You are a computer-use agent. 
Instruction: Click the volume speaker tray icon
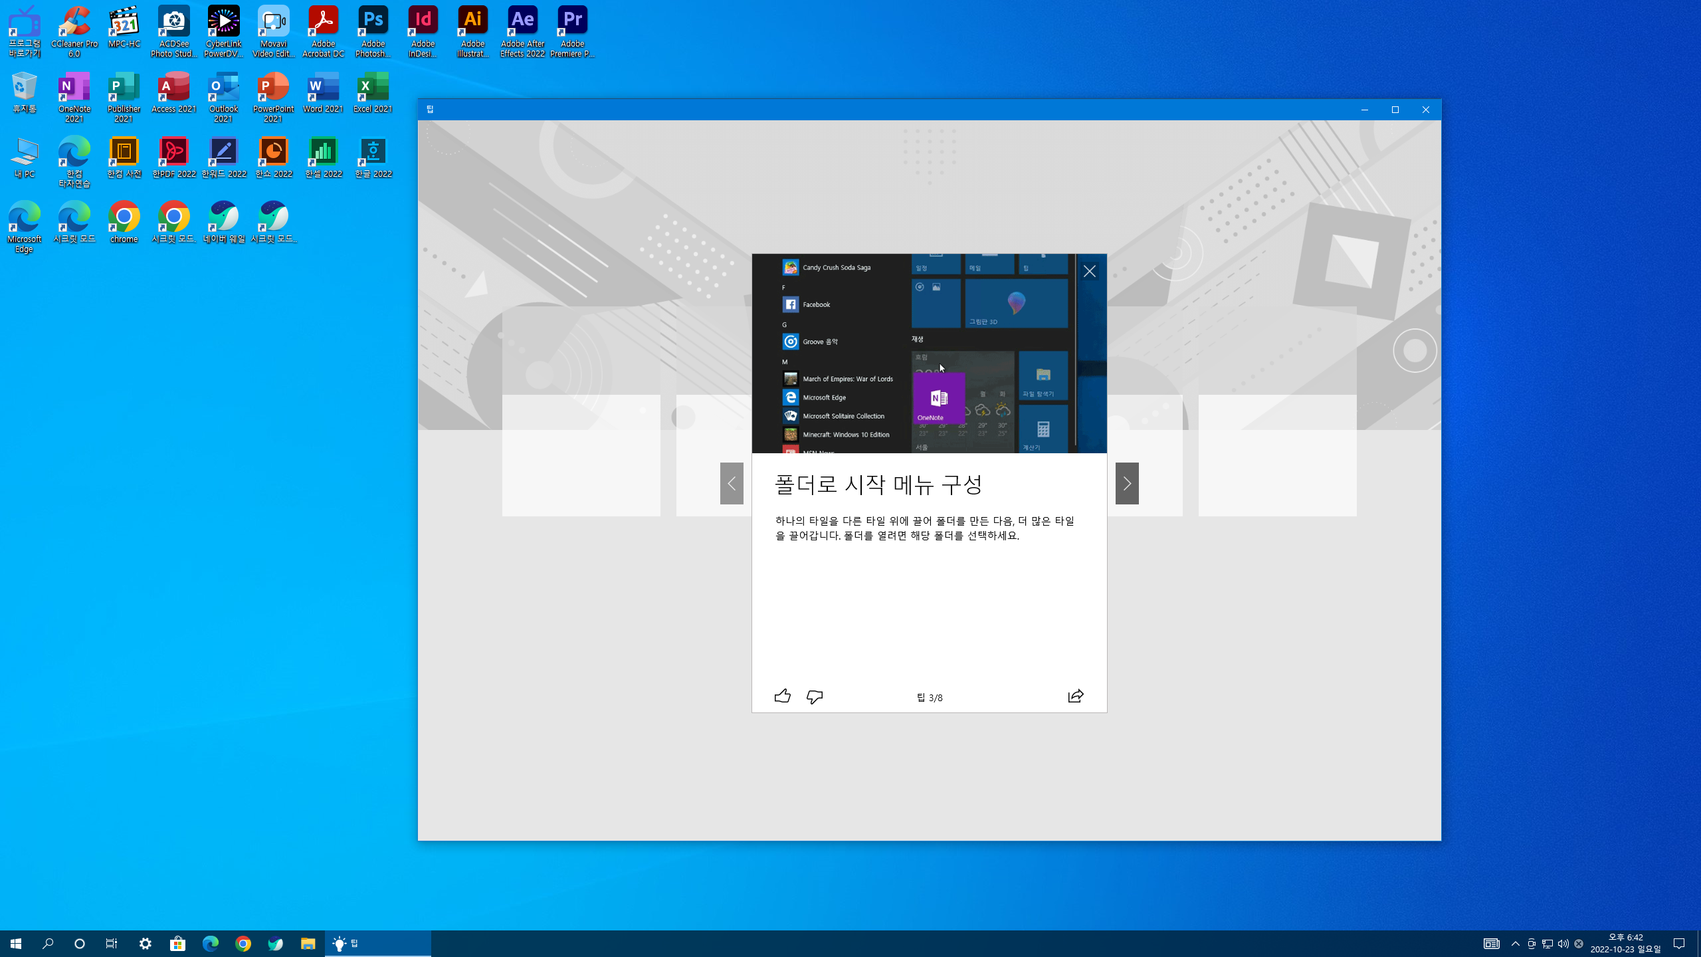[x=1563, y=944]
